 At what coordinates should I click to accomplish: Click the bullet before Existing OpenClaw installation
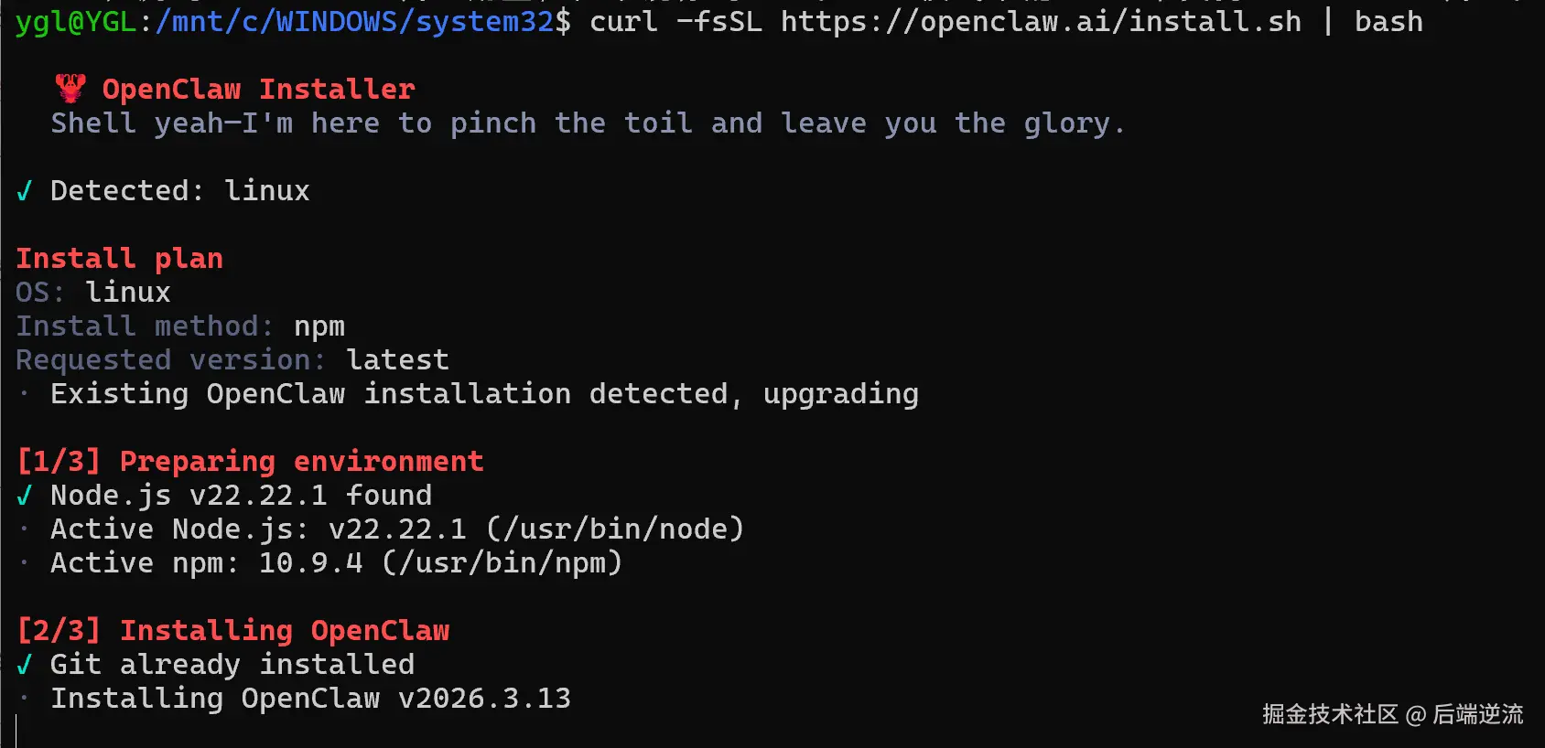point(25,394)
